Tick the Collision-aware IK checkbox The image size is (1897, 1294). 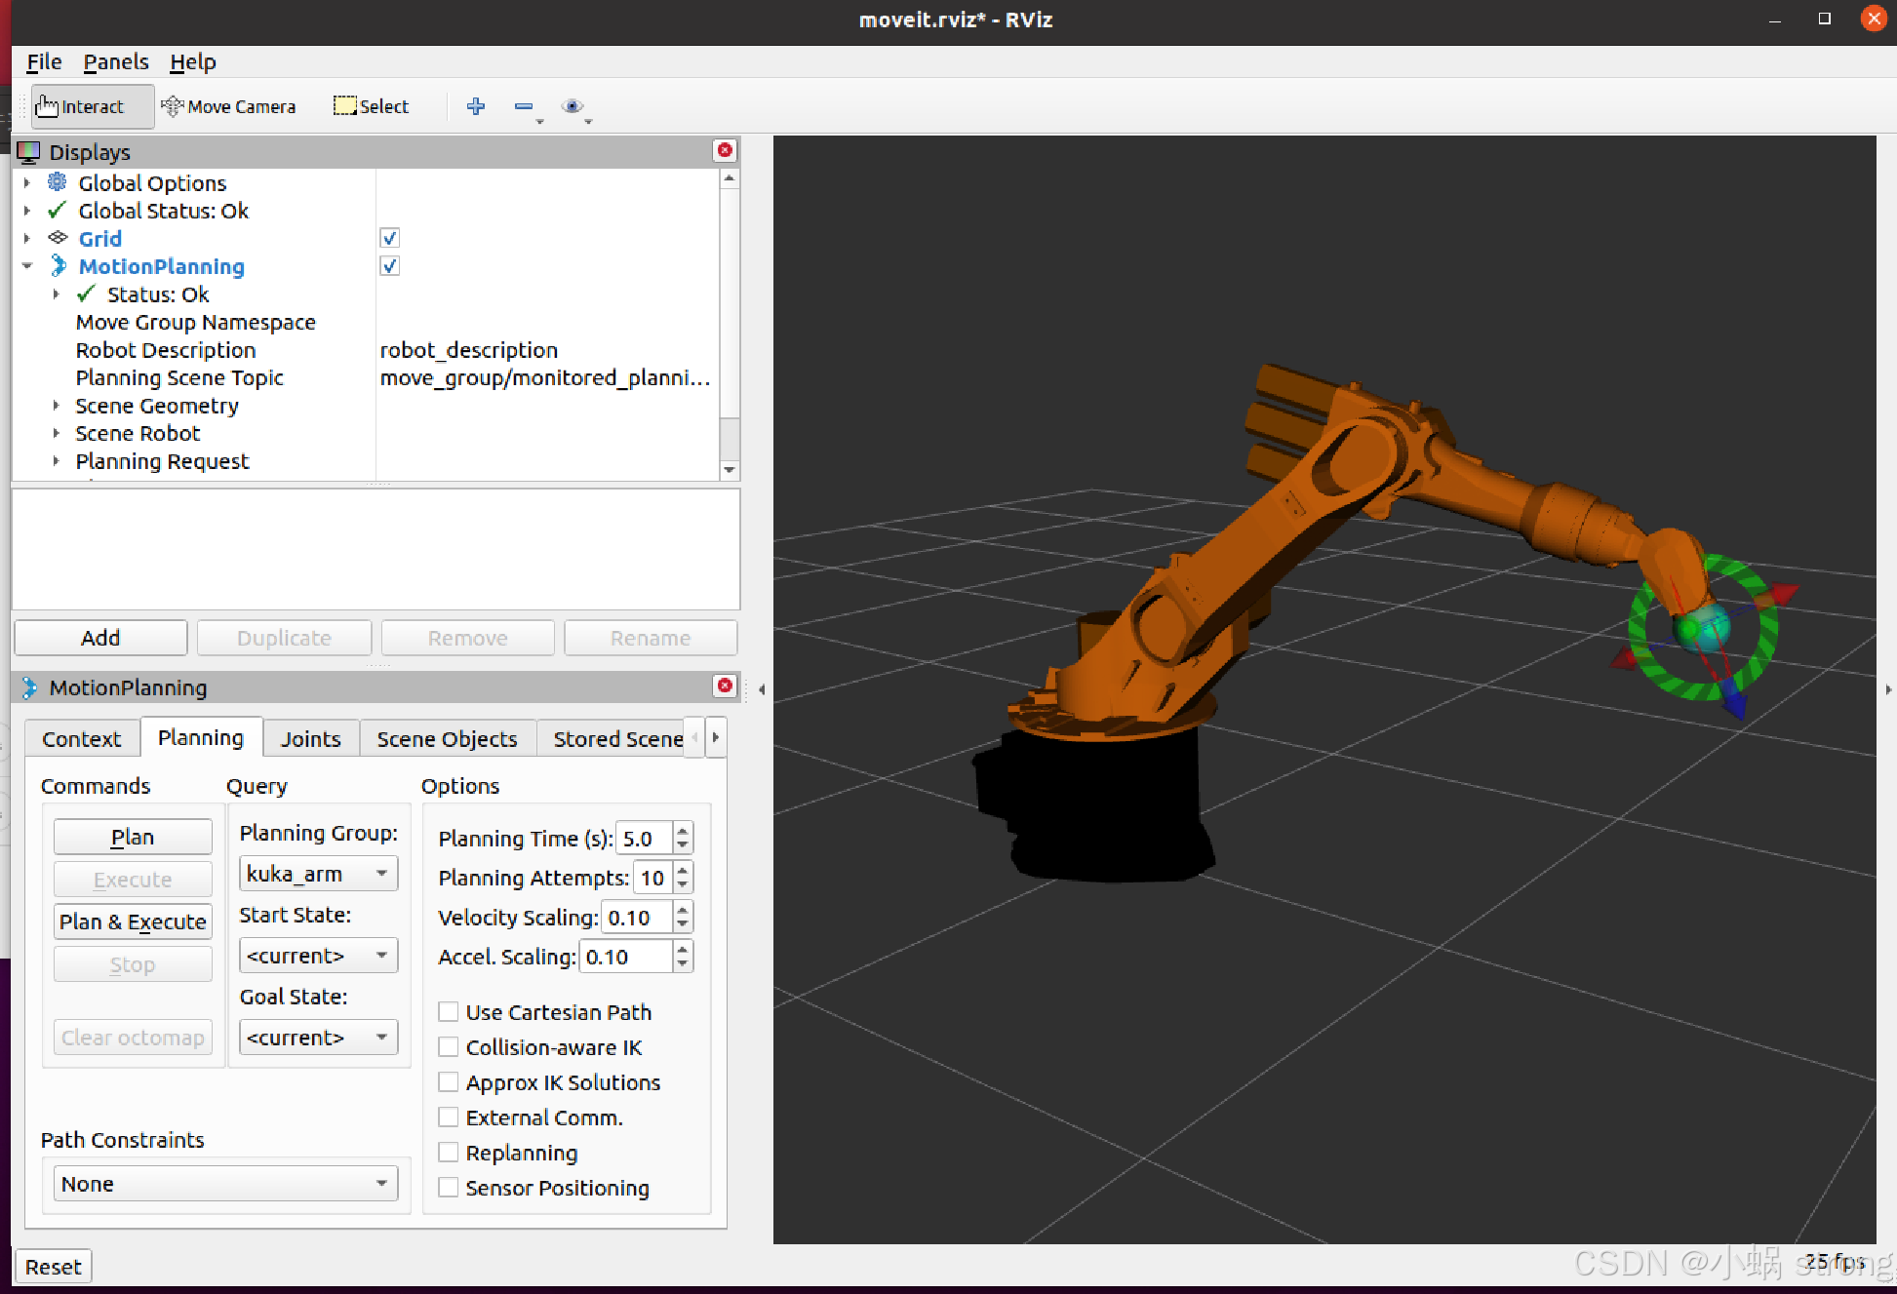[449, 1047]
